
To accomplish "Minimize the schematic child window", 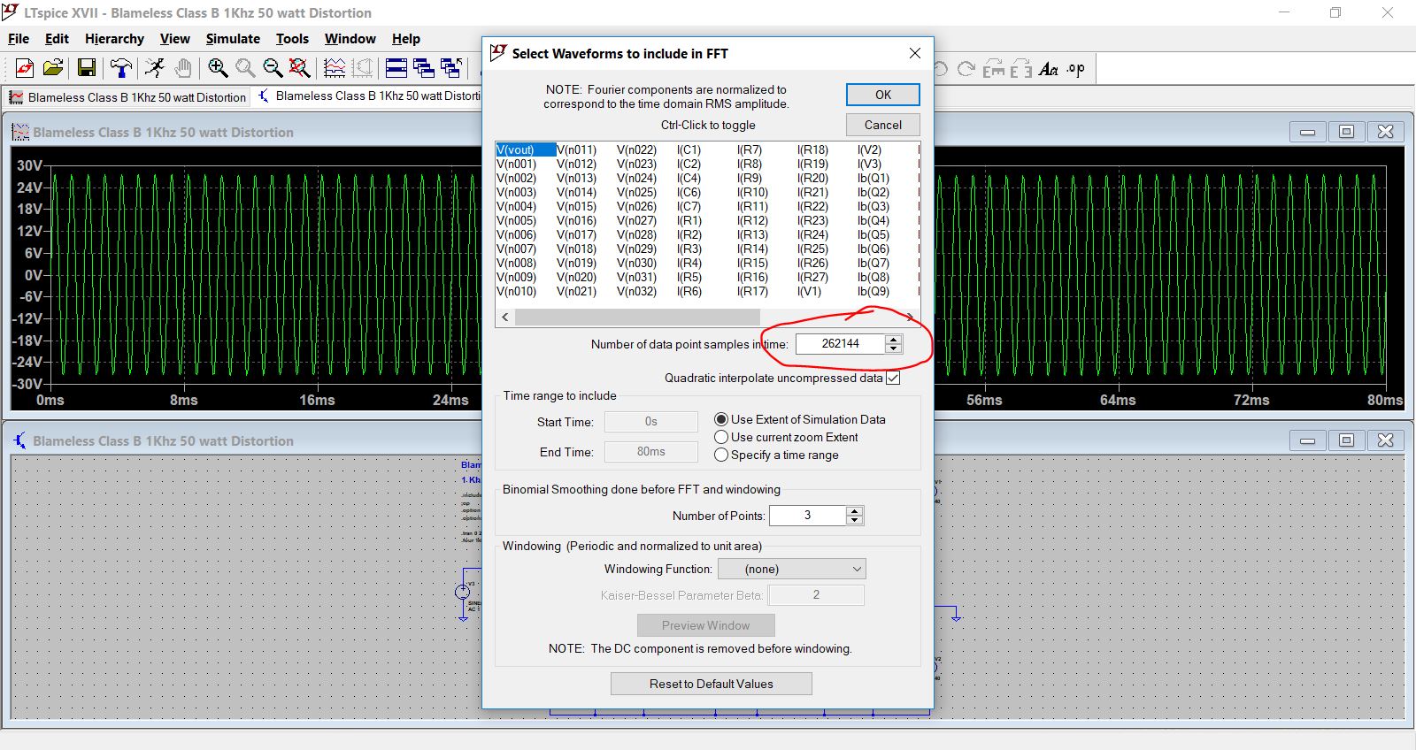I will click(x=1307, y=440).
